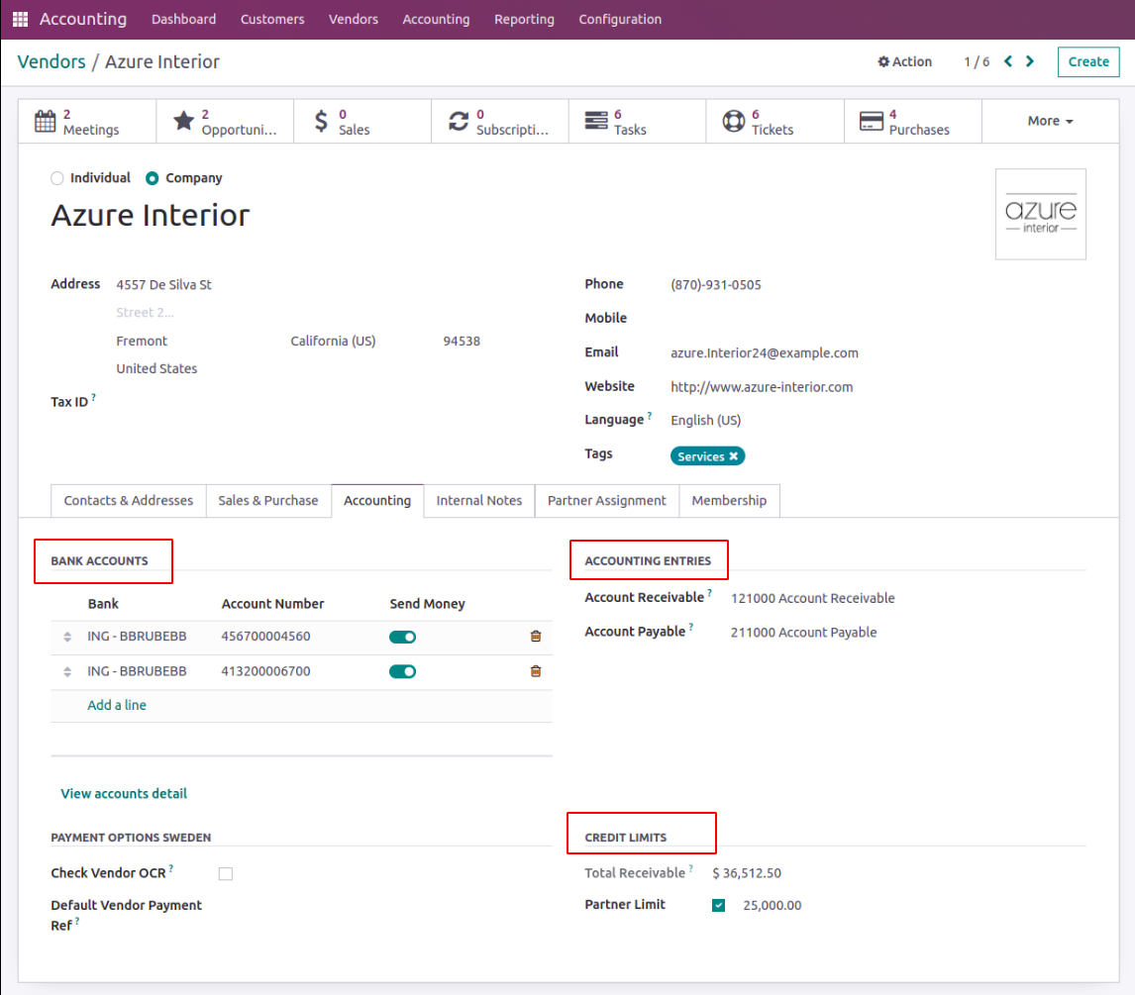Edit the phone number field (870)-931-0505
Viewport: 1135px width, 995px height.
click(x=716, y=285)
